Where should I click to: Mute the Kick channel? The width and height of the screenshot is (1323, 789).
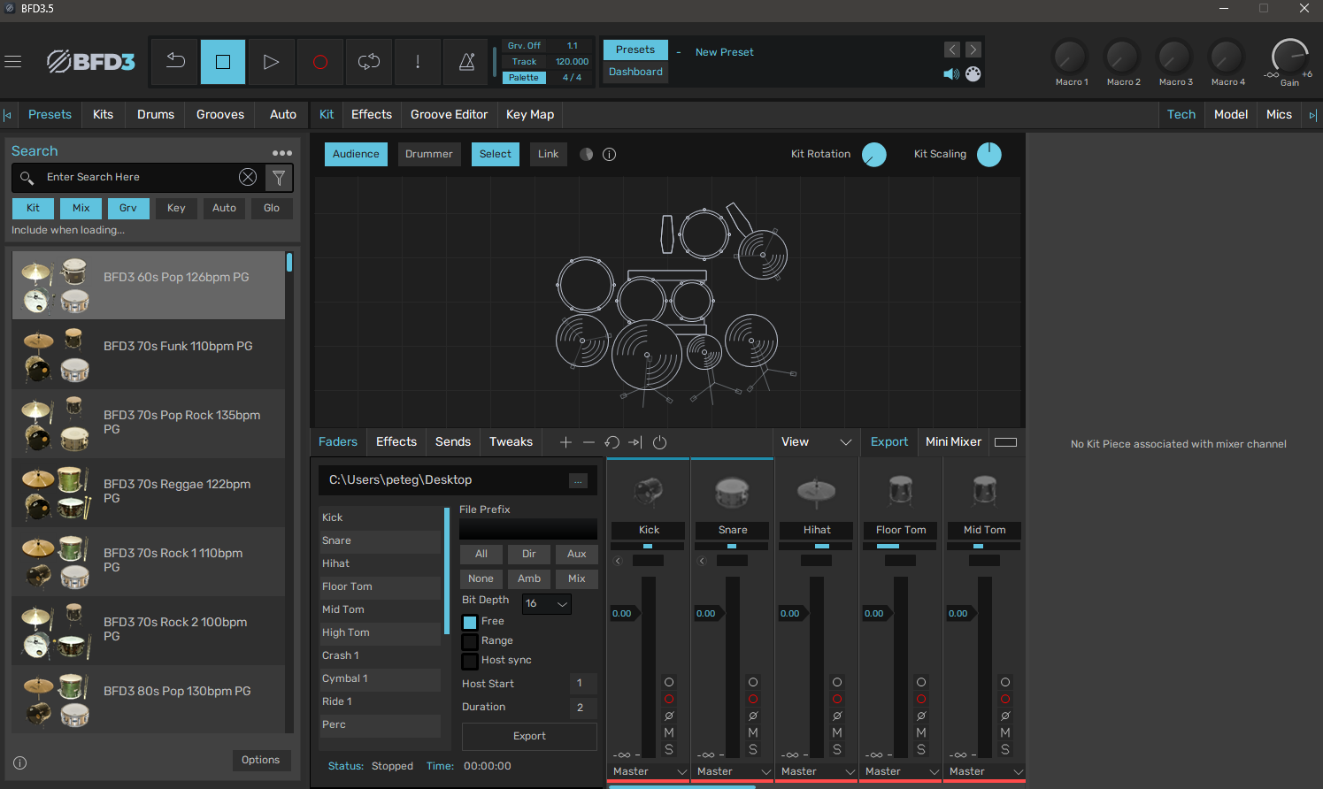(669, 732)
